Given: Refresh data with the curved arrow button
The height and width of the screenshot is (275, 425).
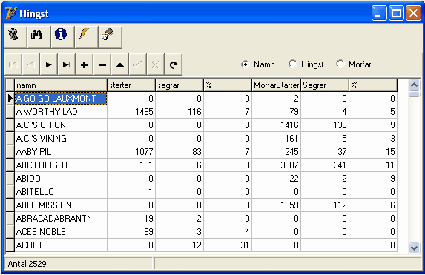Looking at the screenshot, I should 174,64.
